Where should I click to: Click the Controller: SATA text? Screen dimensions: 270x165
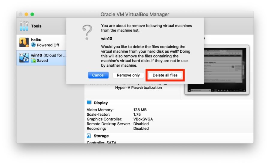point(101,142)
